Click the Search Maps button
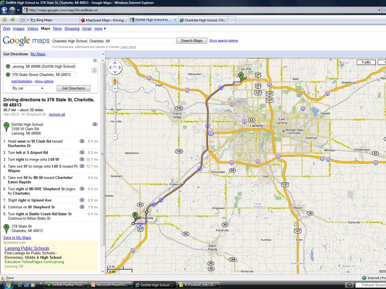 (x=191, y=41)
